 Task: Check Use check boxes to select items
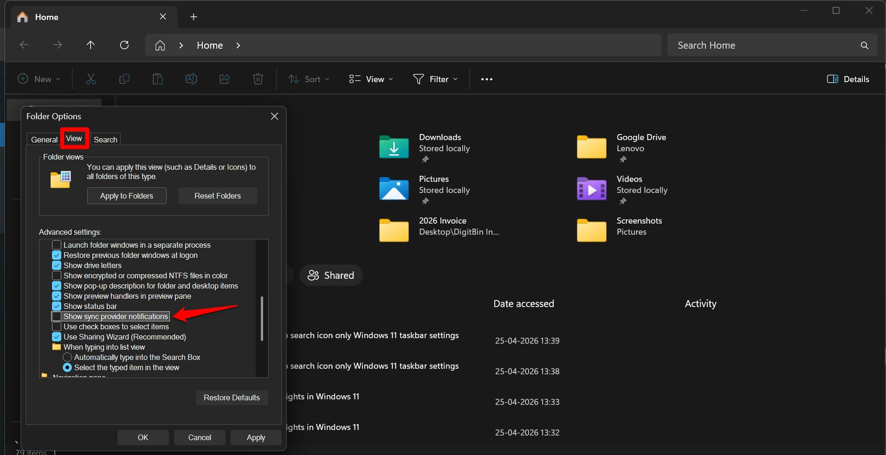[57, 327]
